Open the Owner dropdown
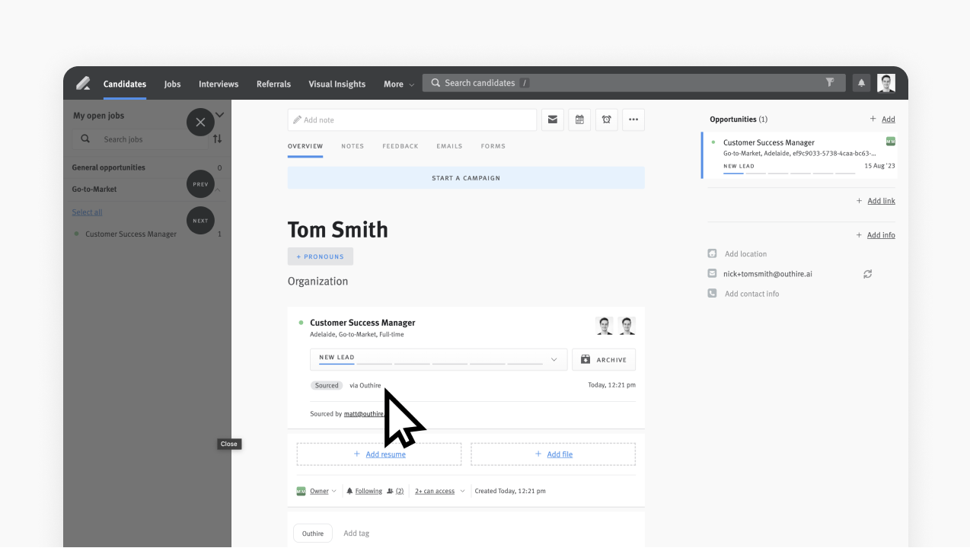 click(x=323, y=491)
